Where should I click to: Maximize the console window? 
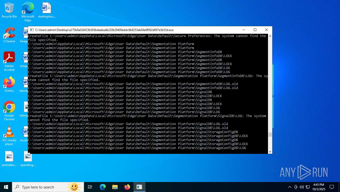pos(255,30)
